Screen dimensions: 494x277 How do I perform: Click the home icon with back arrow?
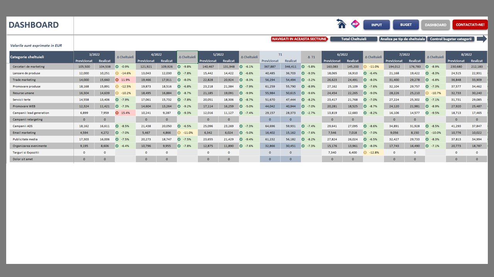(x=341, y=24)
